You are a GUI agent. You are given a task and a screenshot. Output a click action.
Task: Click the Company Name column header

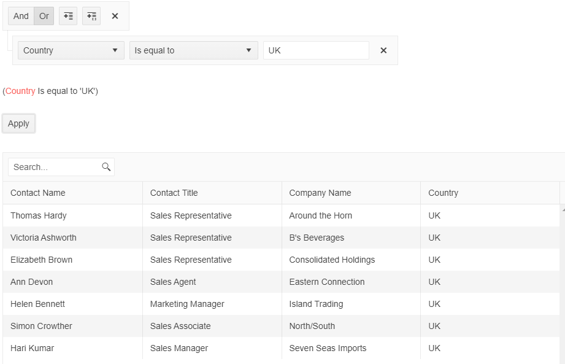[x=320, y=193]
